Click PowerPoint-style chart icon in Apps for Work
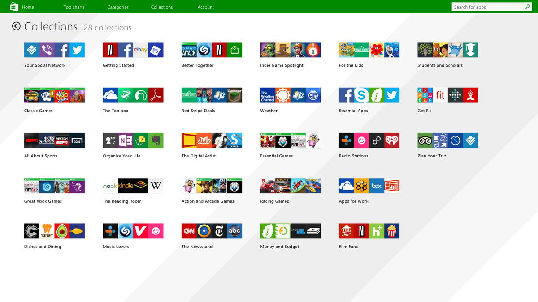538x302 pixels. 392,186
